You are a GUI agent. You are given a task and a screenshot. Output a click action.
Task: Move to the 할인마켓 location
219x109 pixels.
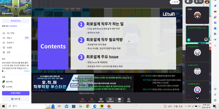(9, 82)
